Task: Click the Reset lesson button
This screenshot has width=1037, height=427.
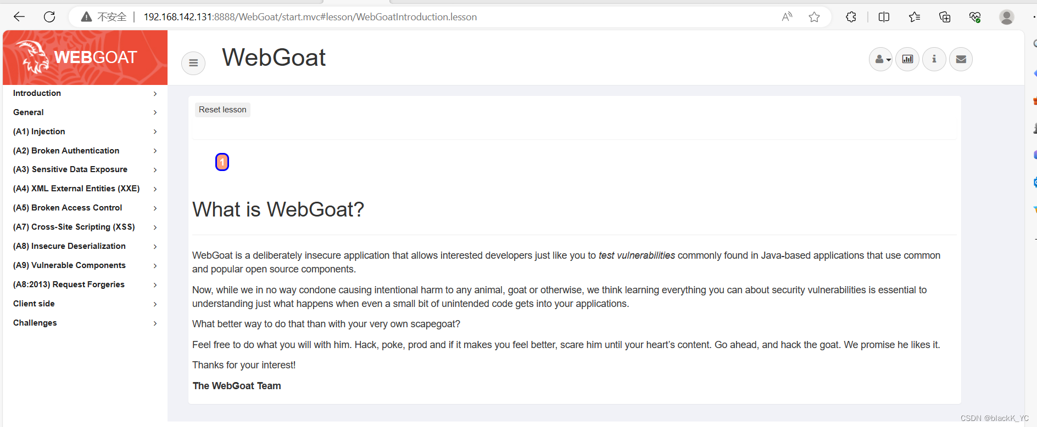Action: tap(222, 110)
